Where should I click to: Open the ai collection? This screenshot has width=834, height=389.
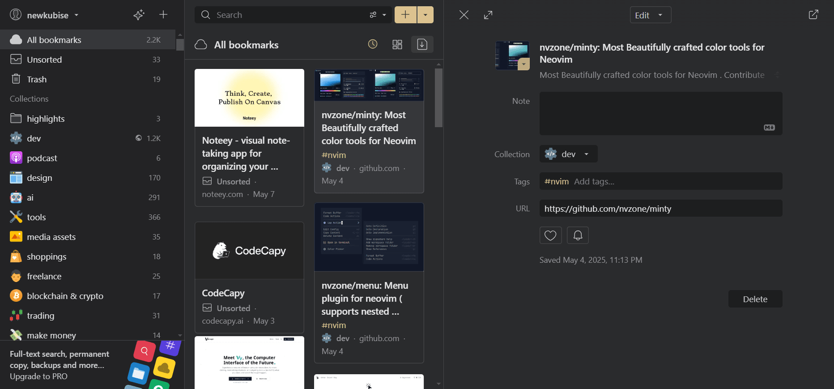(x=88, y=197)
